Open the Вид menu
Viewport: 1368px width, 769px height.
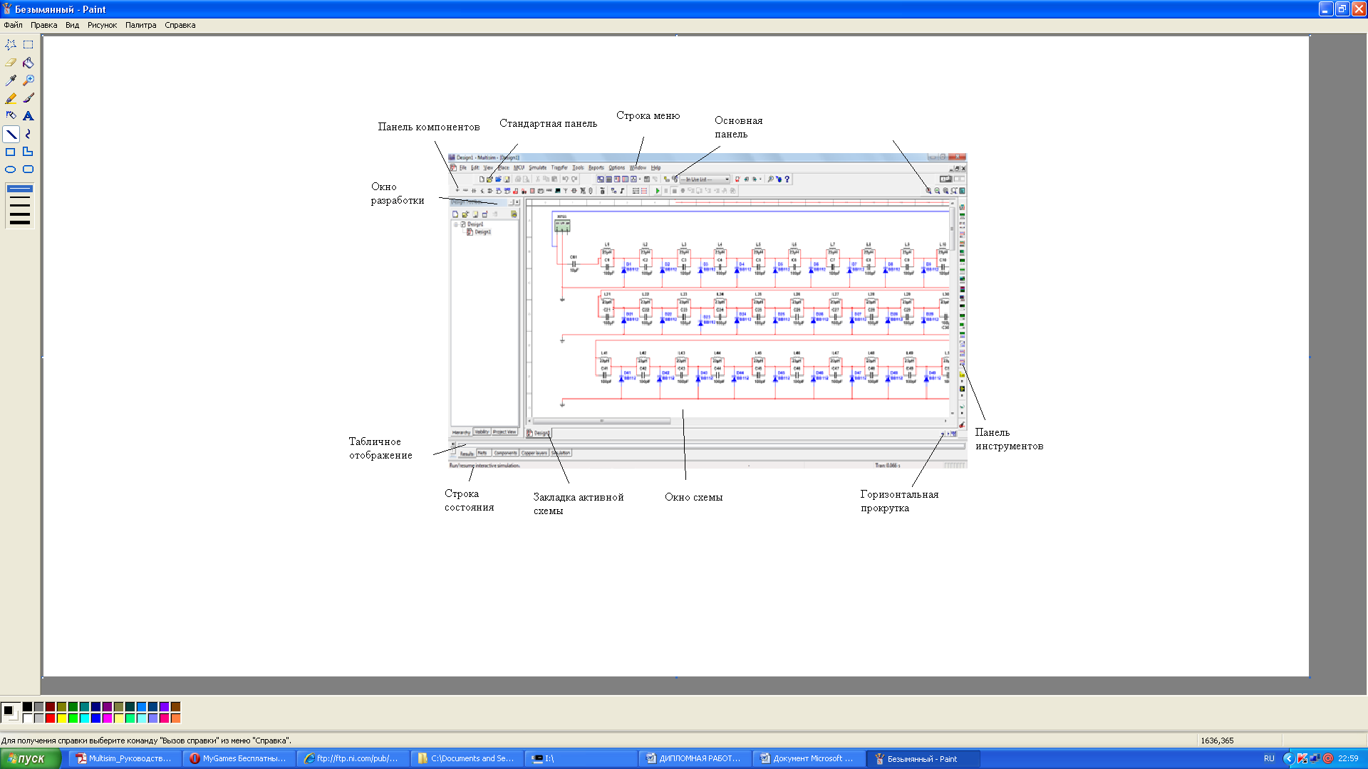pos(72,25)
